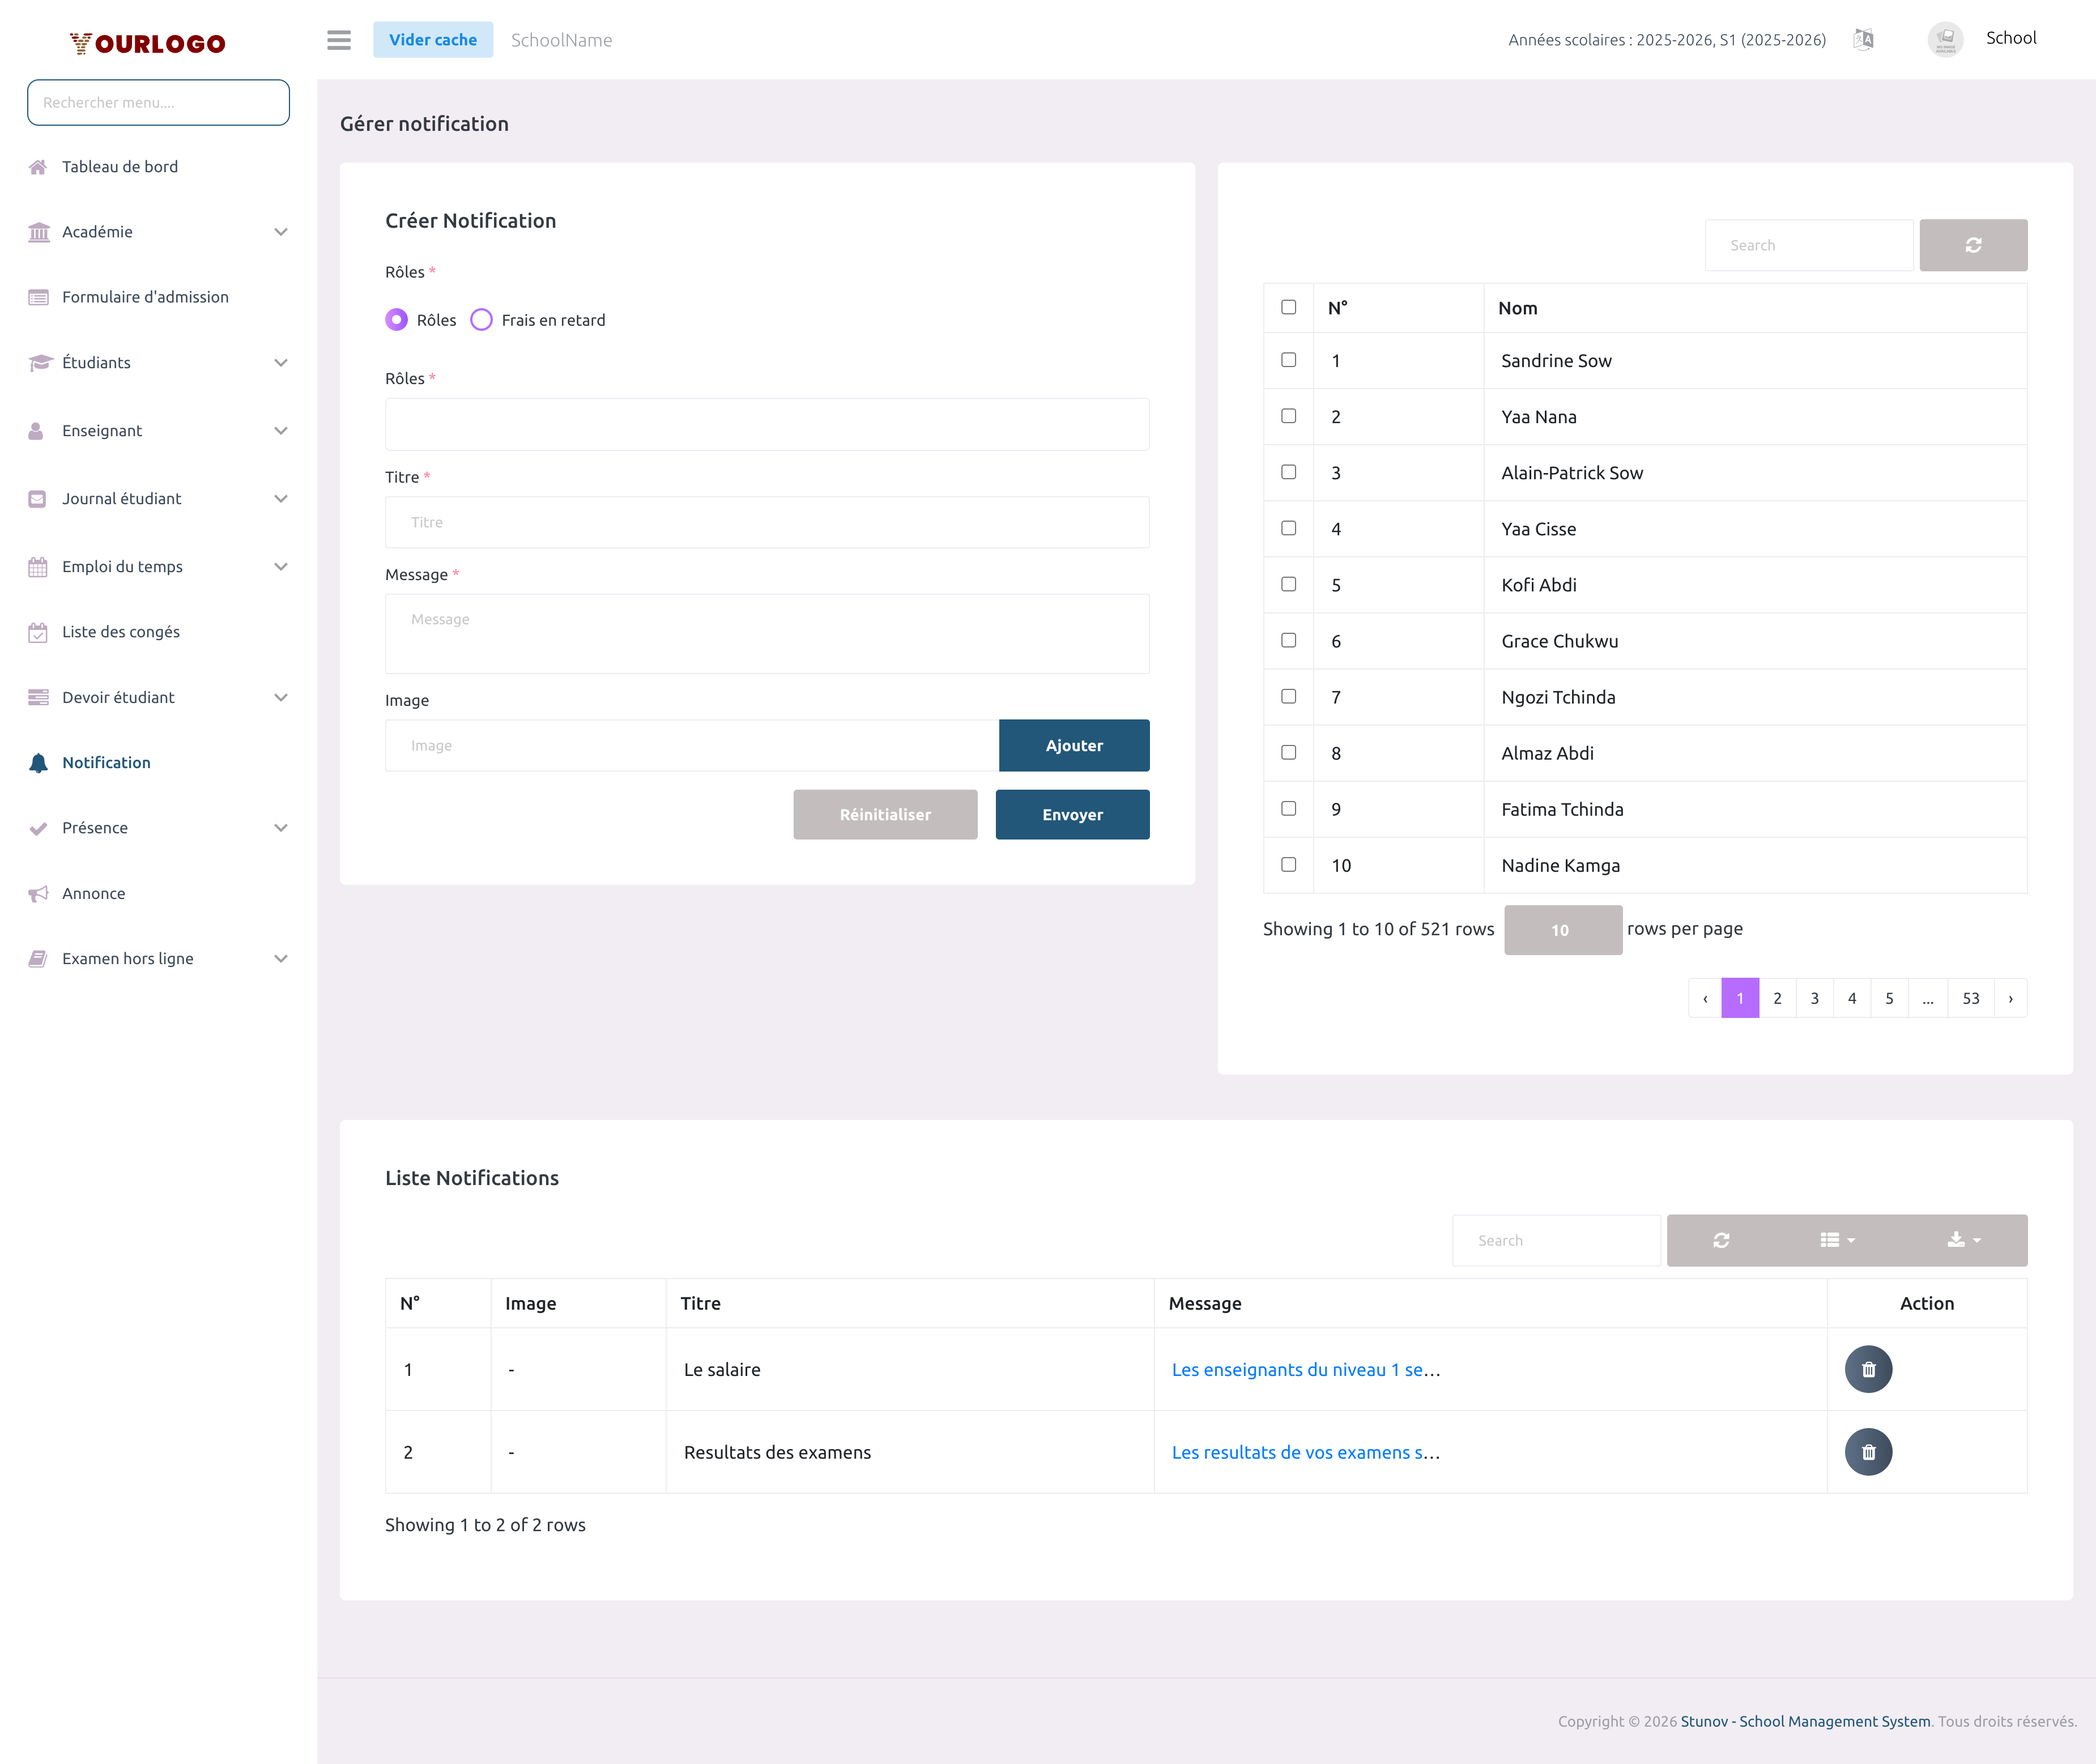Check the checkbox next to Kofi Abdi
This screenshot has width=2096, height=1764.
[1288, 584]
